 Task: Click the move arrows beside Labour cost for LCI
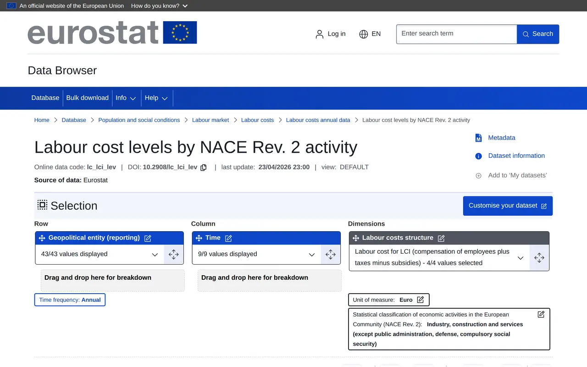pos(539,258)
